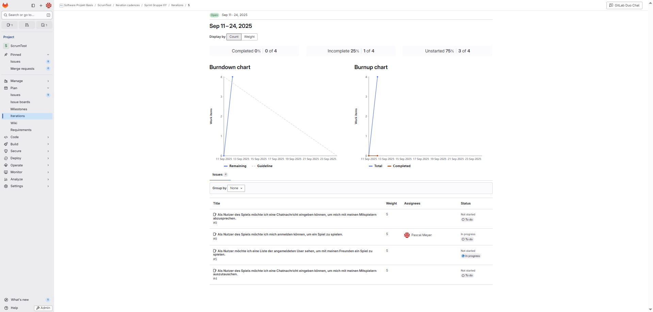Click the Search or go to field
653x312 pixels.
click(x=24, y=15)
